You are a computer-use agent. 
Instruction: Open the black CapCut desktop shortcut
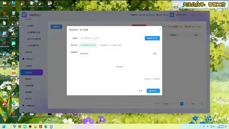click(14, 95)
